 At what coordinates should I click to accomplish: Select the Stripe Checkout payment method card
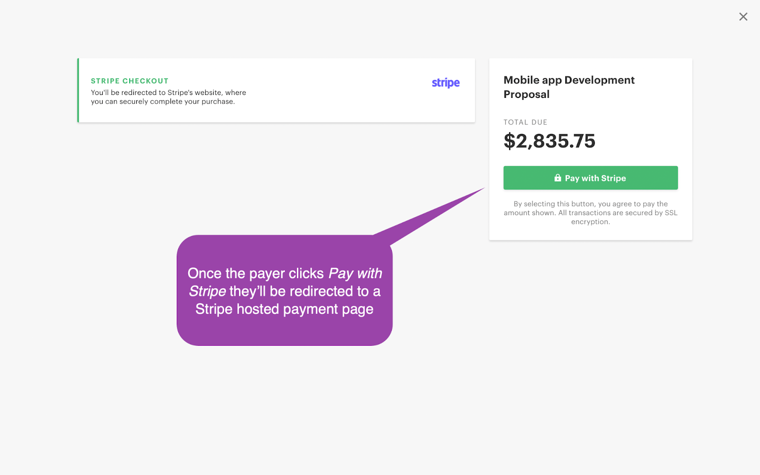(276, 90)
